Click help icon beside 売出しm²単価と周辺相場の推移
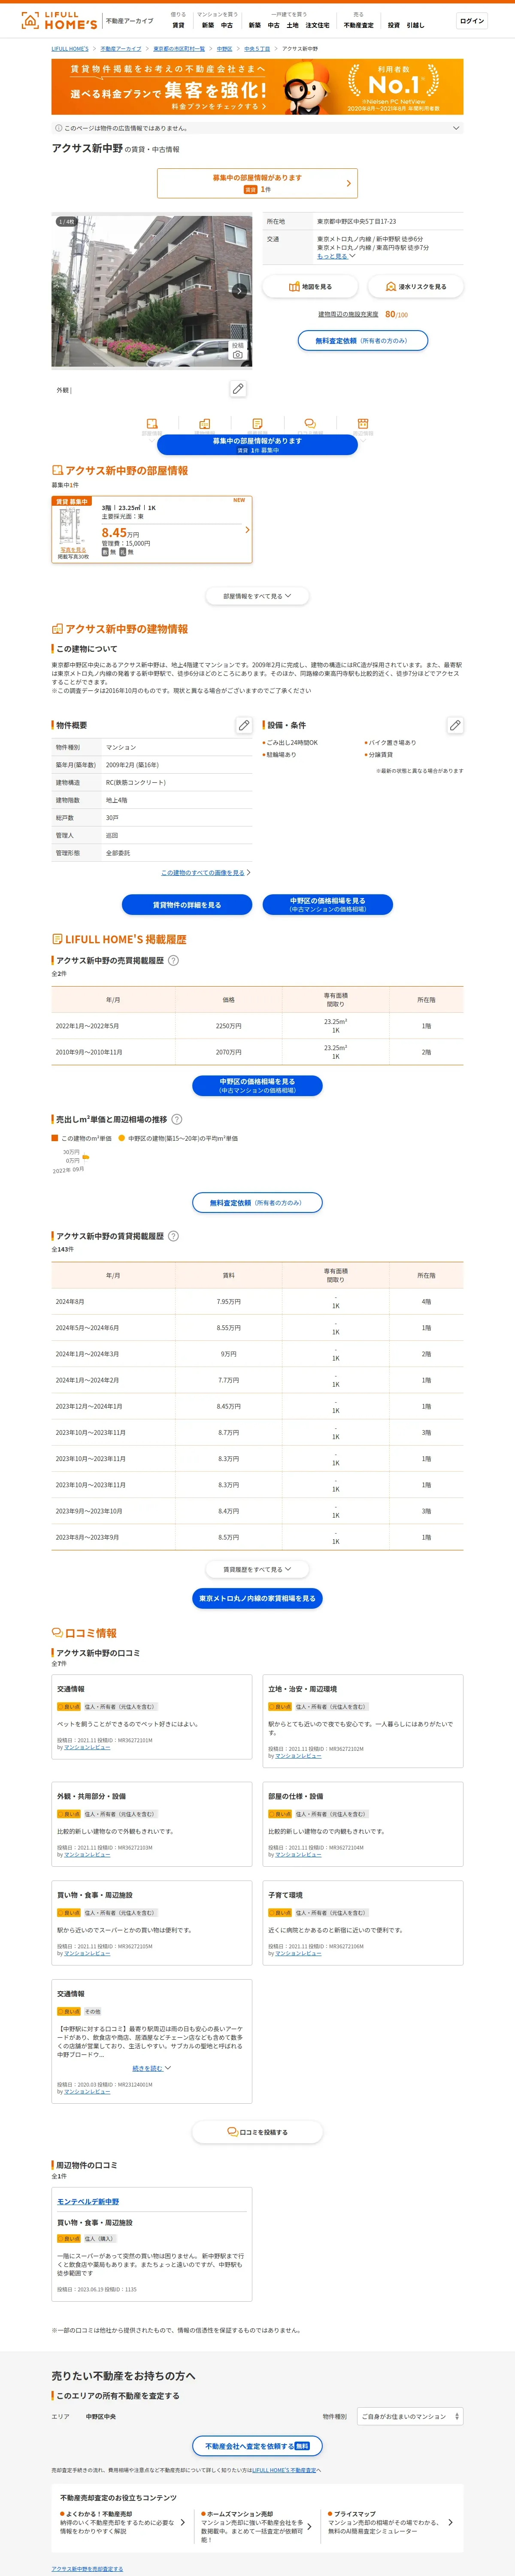The width and height of the screenshot is (515, 2576). coord(177,1119)
